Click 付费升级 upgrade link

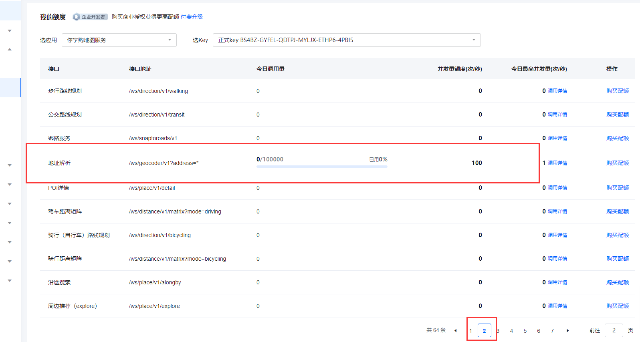point(192,17)
